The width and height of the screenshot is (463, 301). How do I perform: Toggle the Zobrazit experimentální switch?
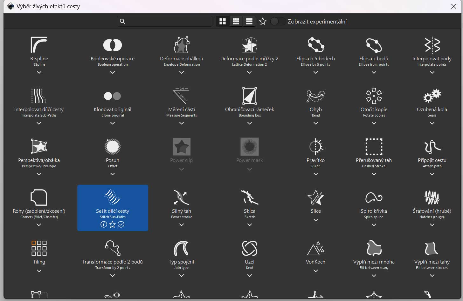coord(278,21)
